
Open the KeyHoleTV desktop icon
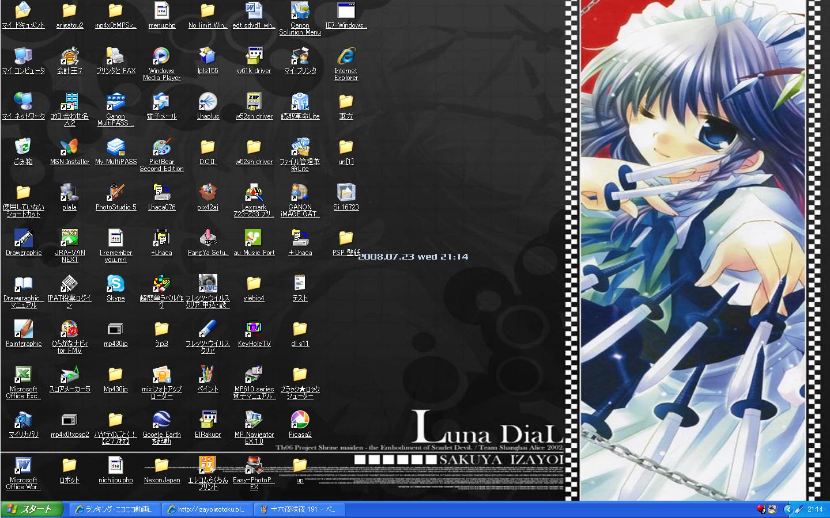(254, 329)
